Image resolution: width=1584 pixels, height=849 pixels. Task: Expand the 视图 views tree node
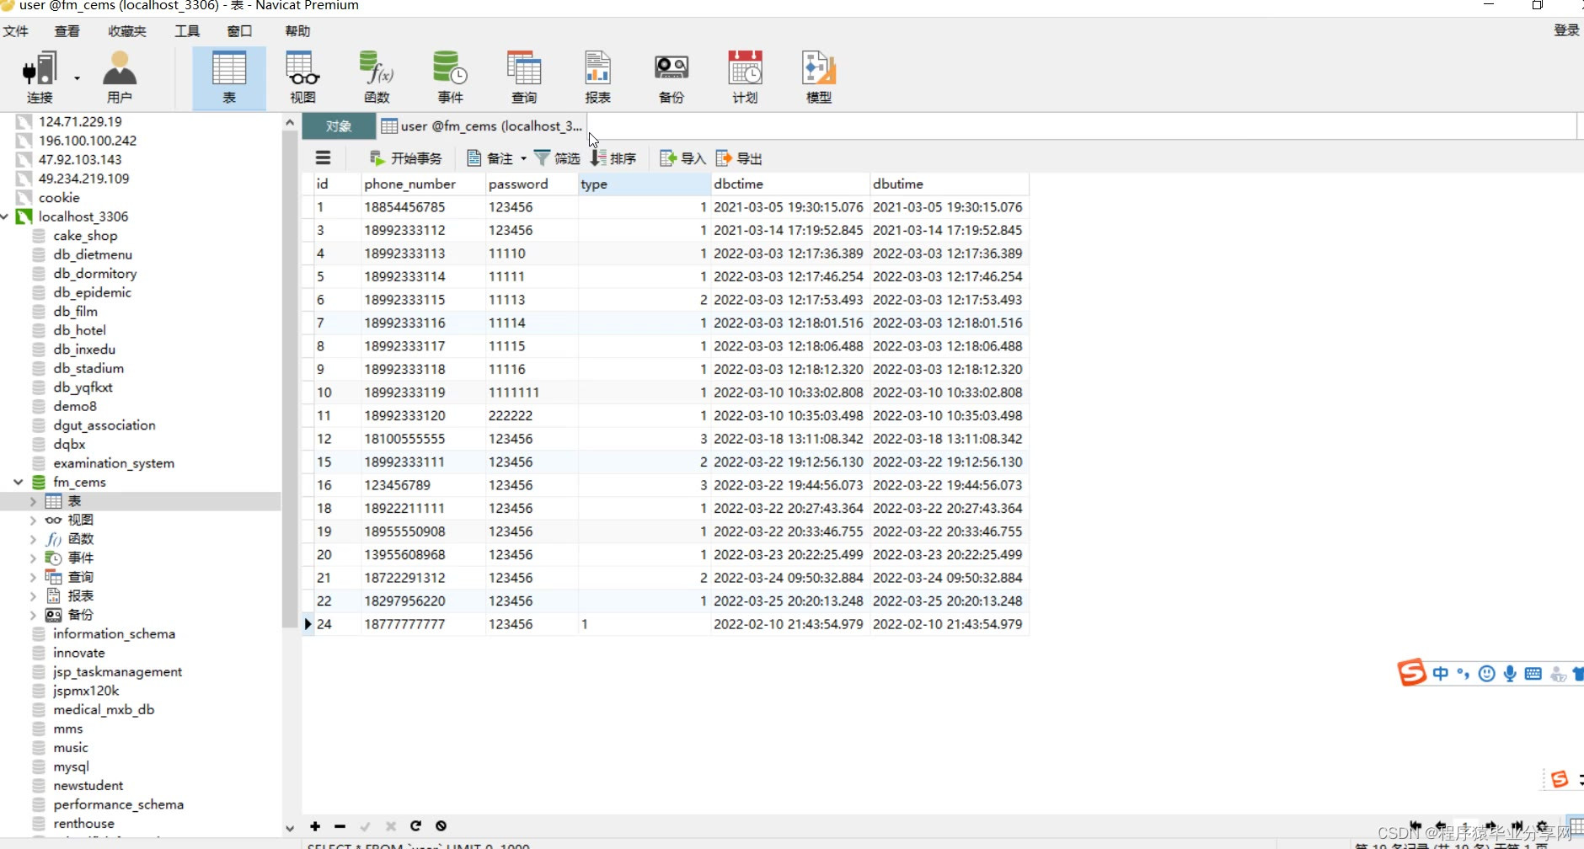pyautogui.click(x=33, y=520)
